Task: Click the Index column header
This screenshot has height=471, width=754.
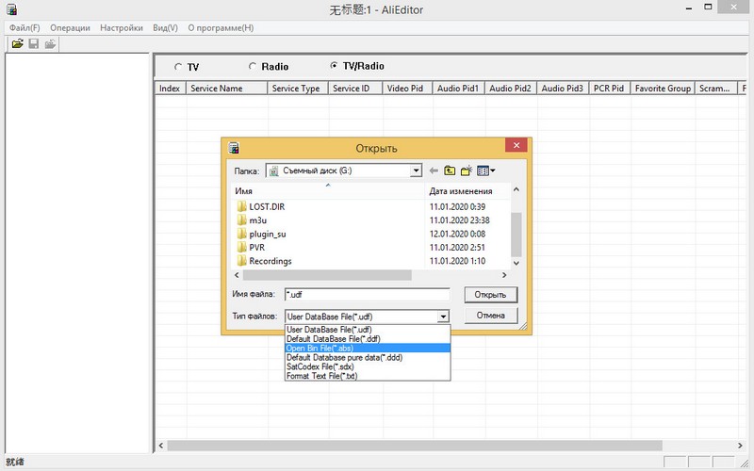Action: coord(171,89)
